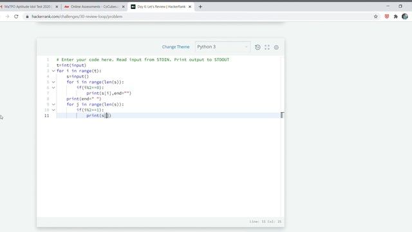Bookmark this page with the star icon
The height and width of the screenshot is (232, 412).
pos(376,16)
